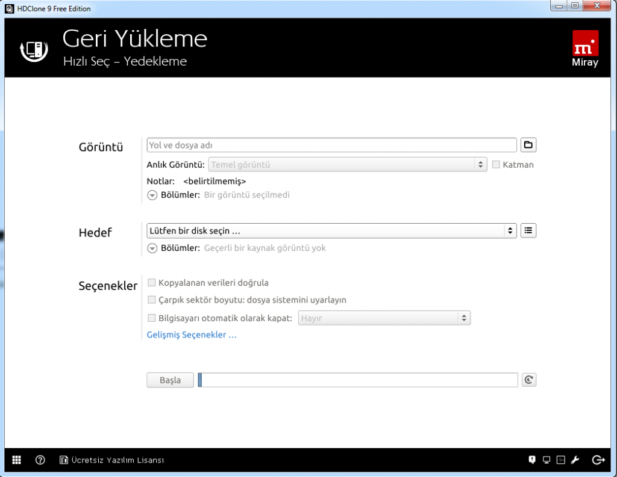Image resolution: width=617 pixels, height=477 pixels.
Task: Open the Anlık Görüntü dropdown
Action: pos(348,165)
